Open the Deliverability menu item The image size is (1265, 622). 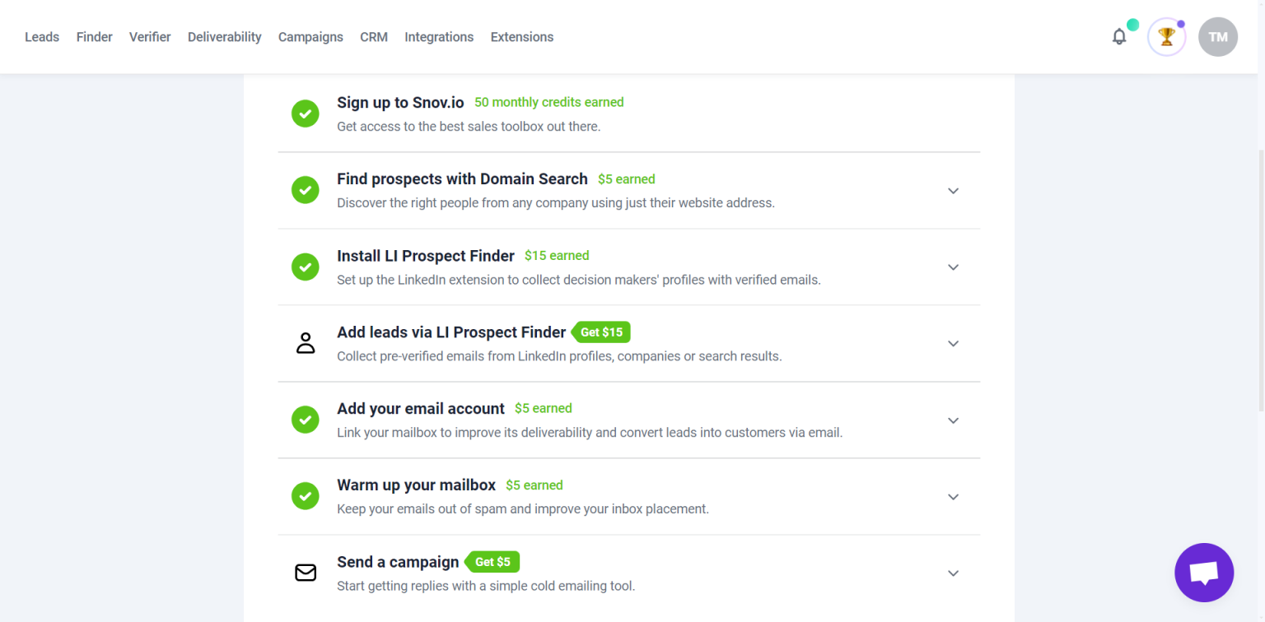coord(225,37)
